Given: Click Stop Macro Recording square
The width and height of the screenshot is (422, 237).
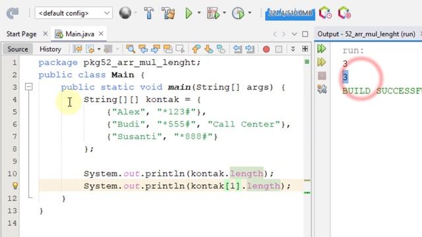Looking at the screenshot, I should pyautogui.click(x=278, y=49).
